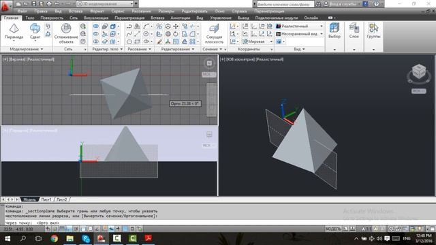Select the Array tool in Редактирование panel
This screenshot has width=436, height=245.
192,42
